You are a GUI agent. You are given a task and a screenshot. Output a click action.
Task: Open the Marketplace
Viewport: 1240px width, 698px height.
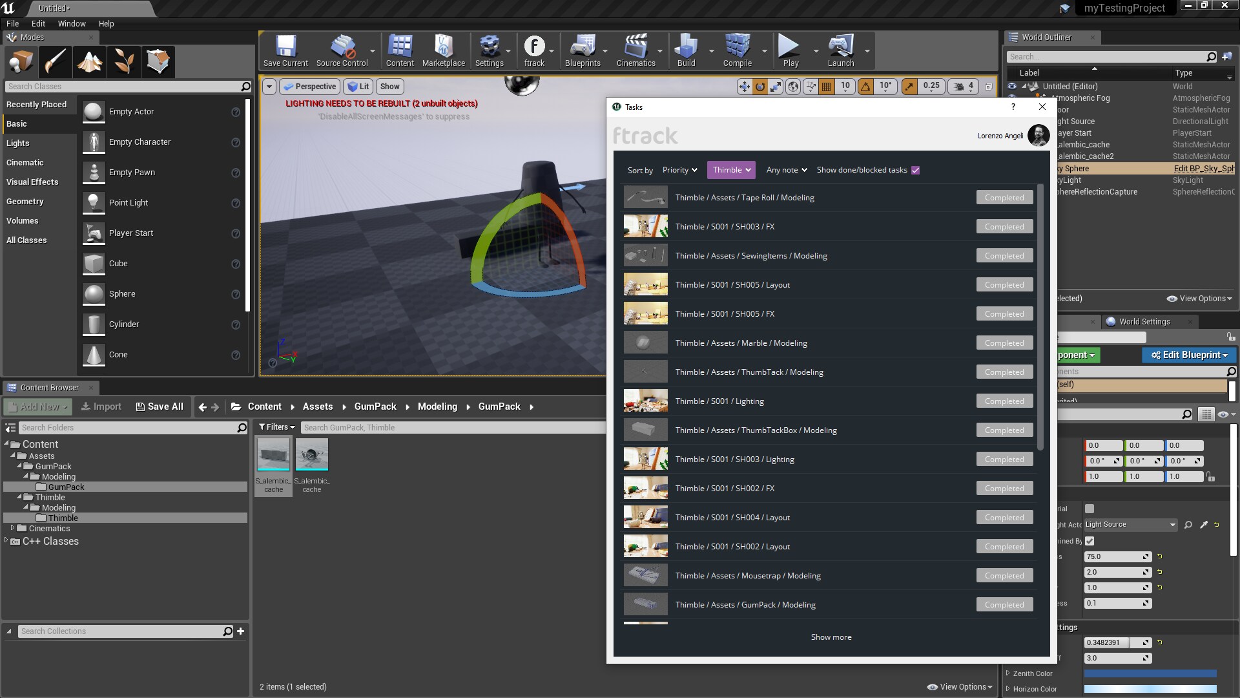444,50
